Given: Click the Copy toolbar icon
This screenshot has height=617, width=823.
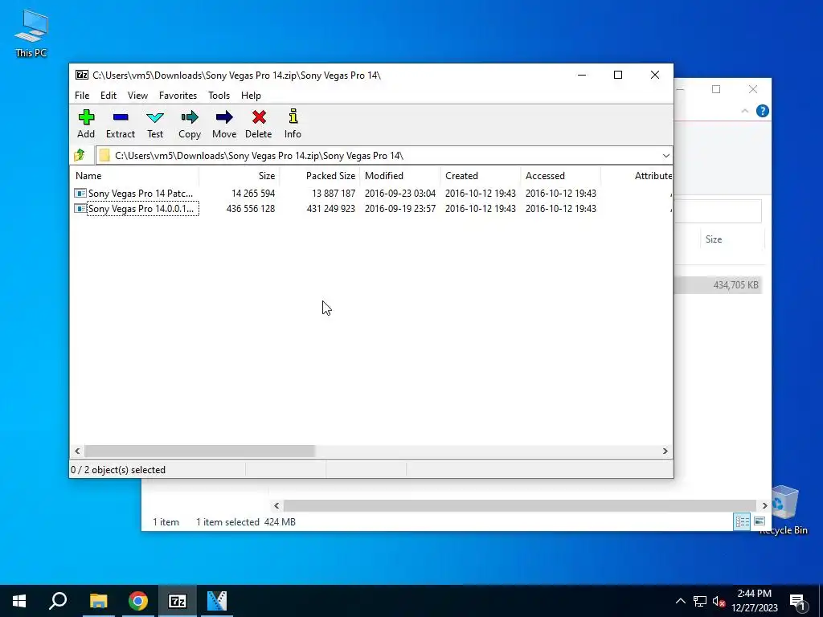Looking at the screenshot, I should (190, 117).
